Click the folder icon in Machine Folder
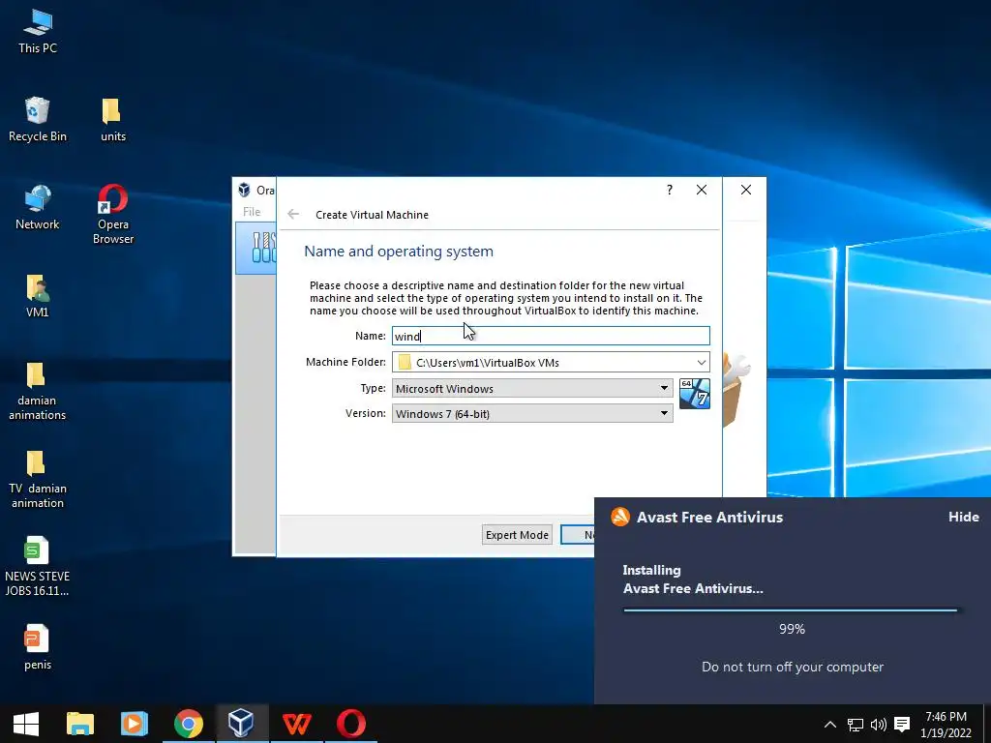The width and height of the screenshot is (991, 743). click(x=405, y=363)
